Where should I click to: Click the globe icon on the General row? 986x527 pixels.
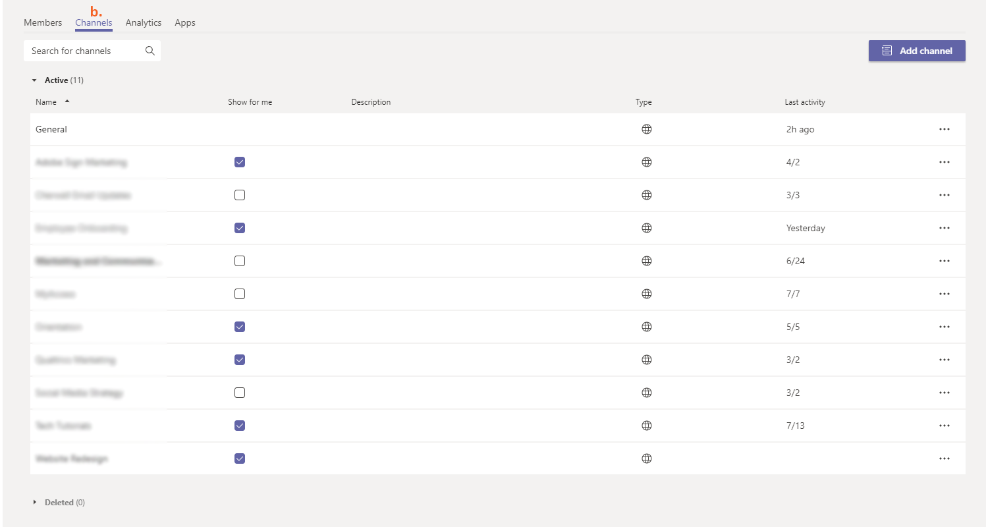click(x=646, y=129)
